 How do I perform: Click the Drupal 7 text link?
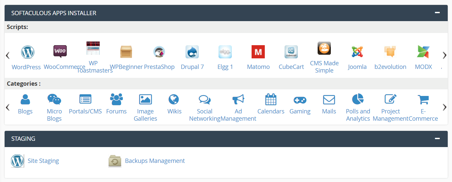click(192, 67)
